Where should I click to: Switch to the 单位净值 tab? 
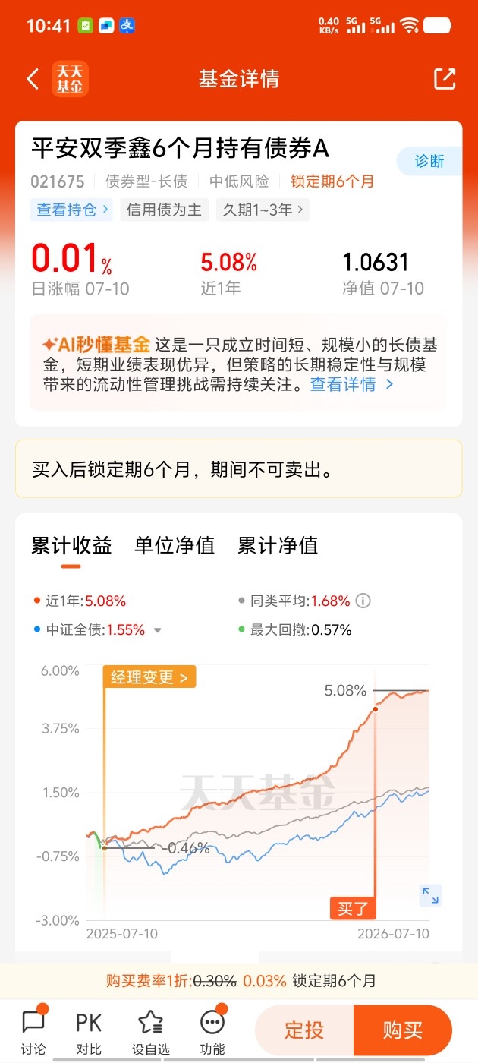click(175, 545)
